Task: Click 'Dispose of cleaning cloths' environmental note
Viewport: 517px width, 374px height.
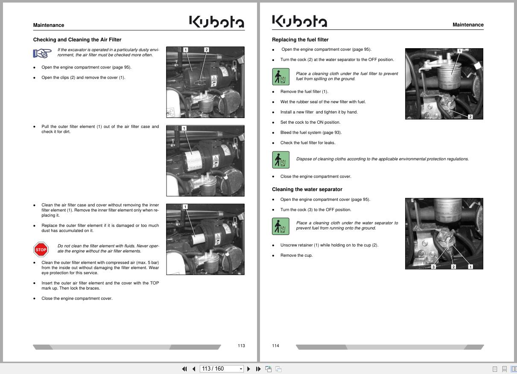Action: point(383,159)
